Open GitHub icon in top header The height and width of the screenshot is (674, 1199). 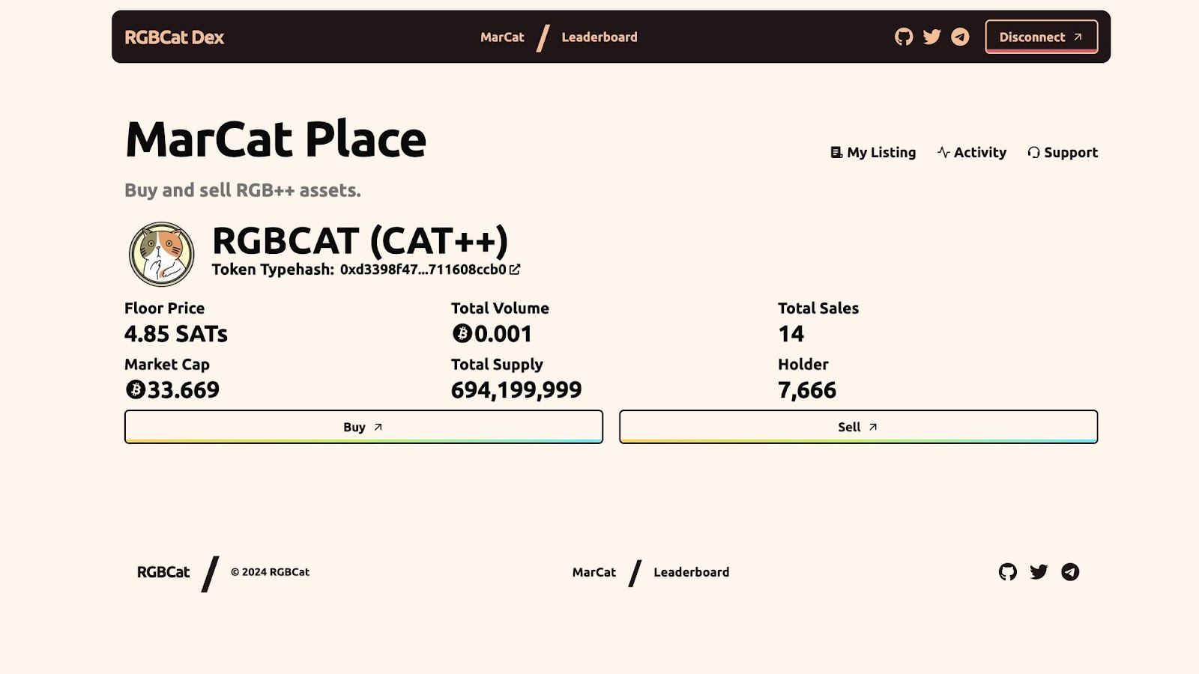pyautogui.click(x=904, y=37)
